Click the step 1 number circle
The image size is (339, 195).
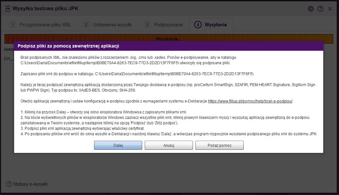tap(12, 25)
